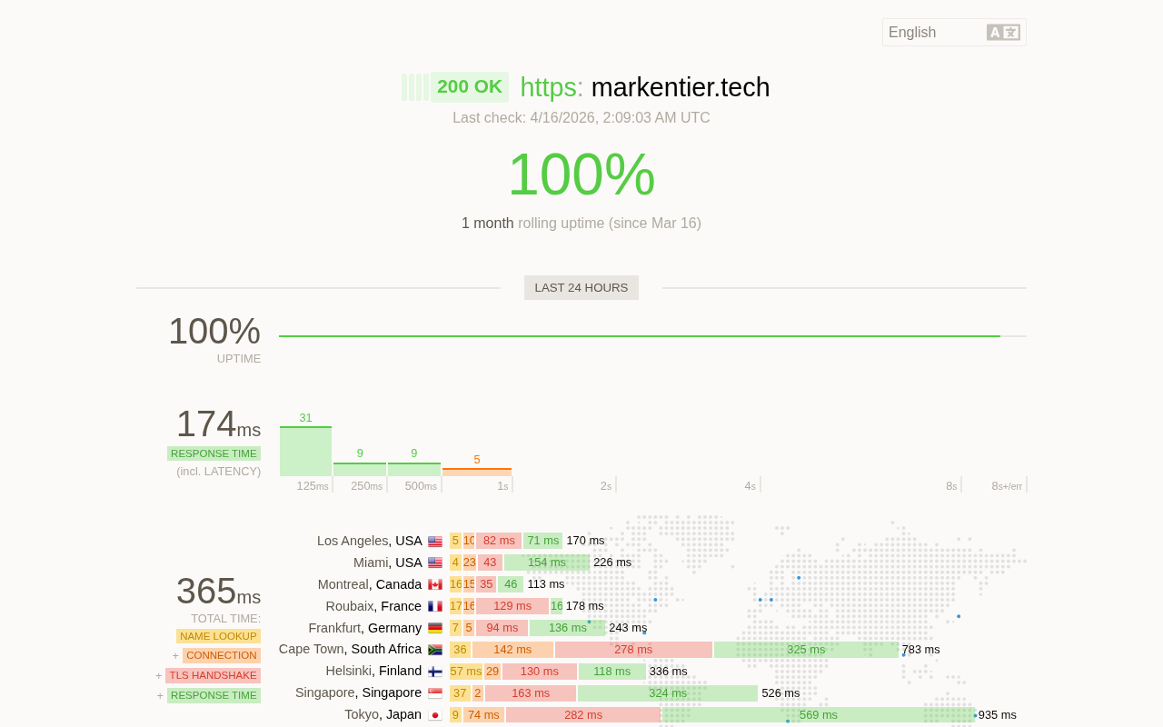Click the orange histogram bar labeled 5
Screen dimensions: 1163x727
coord(477,472)
